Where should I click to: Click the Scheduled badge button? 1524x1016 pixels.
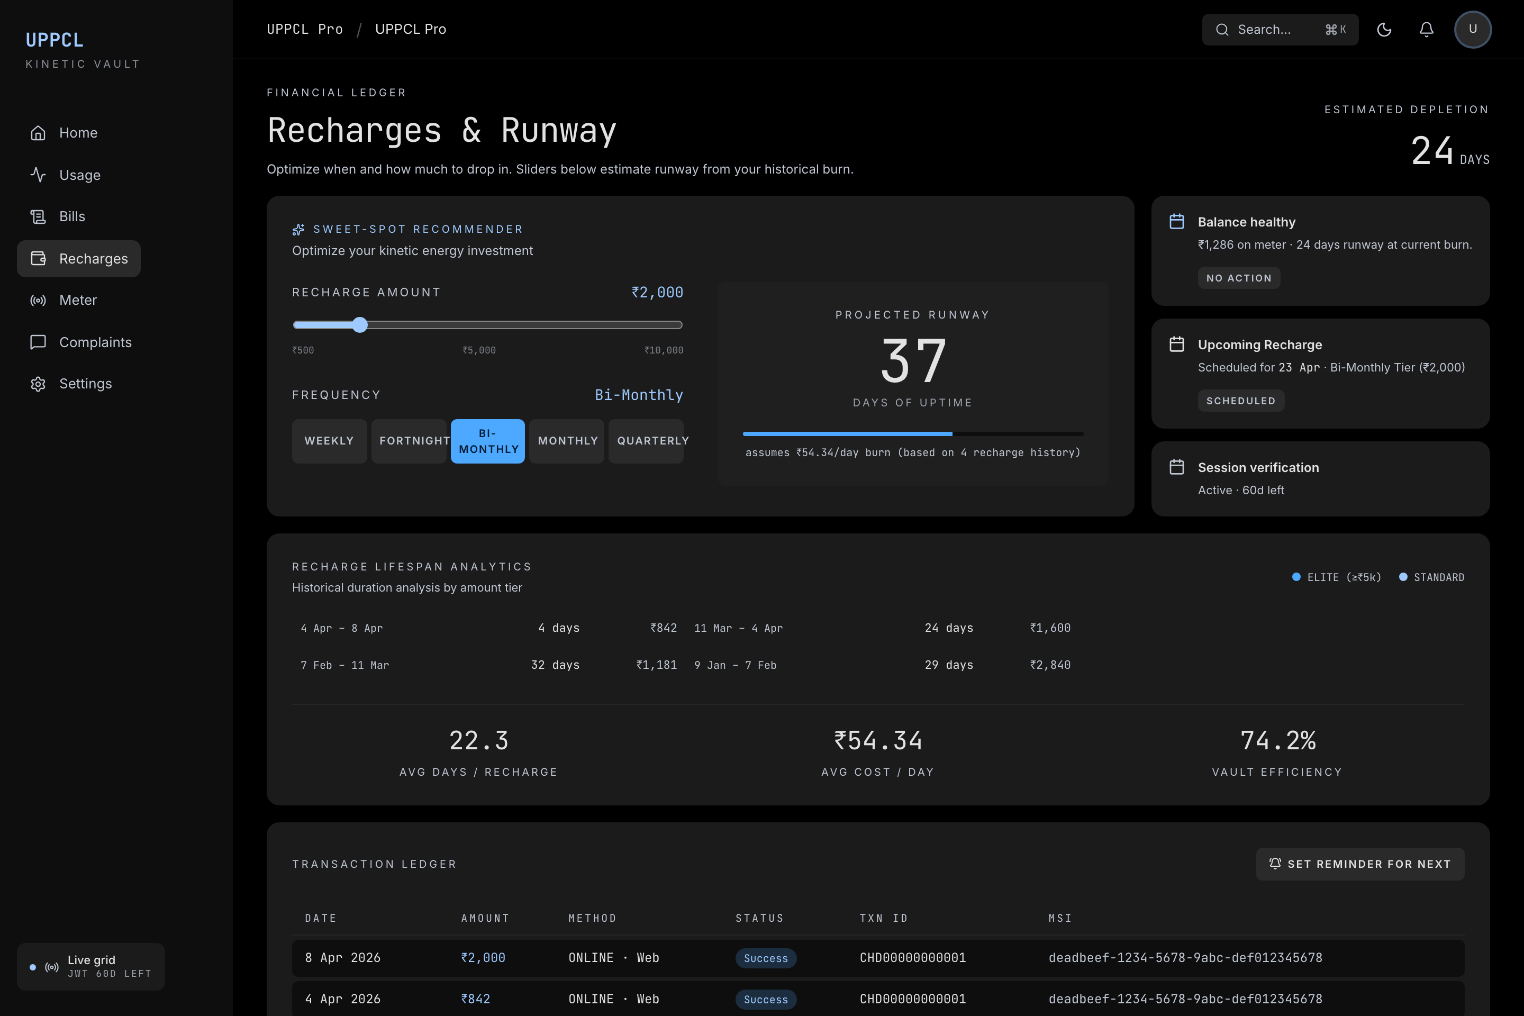tap(1240, 401)
